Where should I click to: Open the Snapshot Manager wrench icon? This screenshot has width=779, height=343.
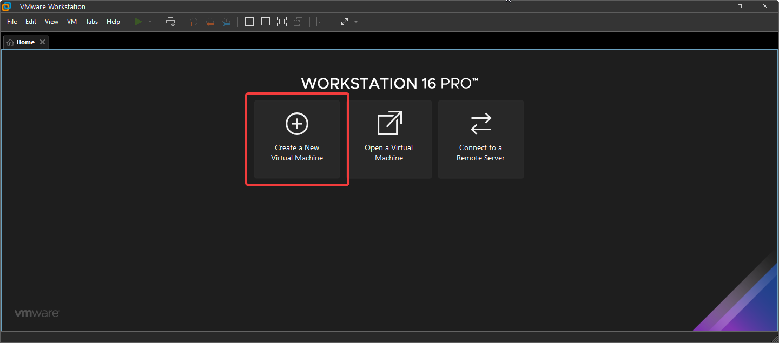(226, 22)
